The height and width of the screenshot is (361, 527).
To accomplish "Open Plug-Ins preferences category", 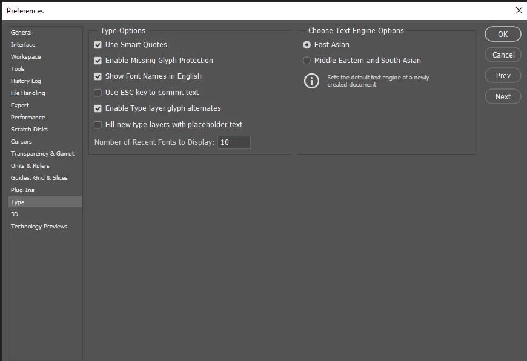I will (x=45, y=190).
